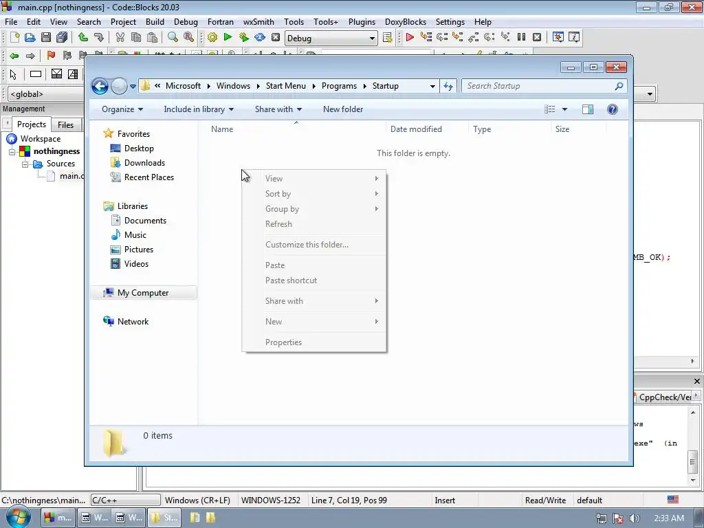Switch to the Files tab in Management
Screen dimensions: 704x528
(x=65, y=125)
